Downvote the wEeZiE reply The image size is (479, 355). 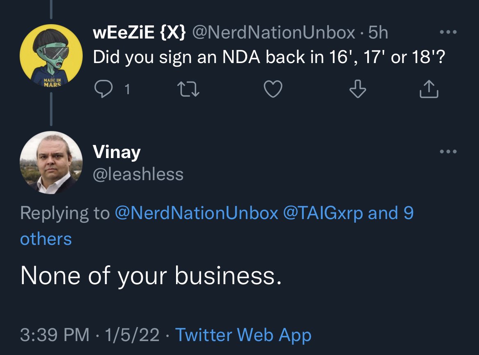coord(358,89)
